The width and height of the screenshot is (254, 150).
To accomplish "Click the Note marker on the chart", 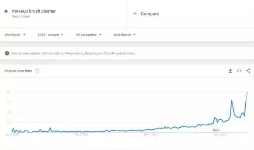I will [x=216, y=130].
